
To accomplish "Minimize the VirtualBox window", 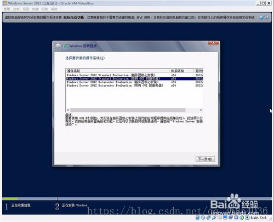I will pos(258,3).
